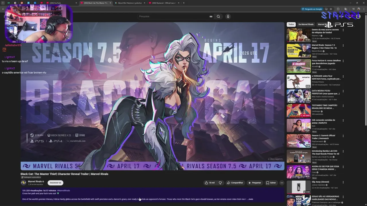Dislike the Black Cat trailer
The width and height of the screenshot is (367, 206).
220,183
